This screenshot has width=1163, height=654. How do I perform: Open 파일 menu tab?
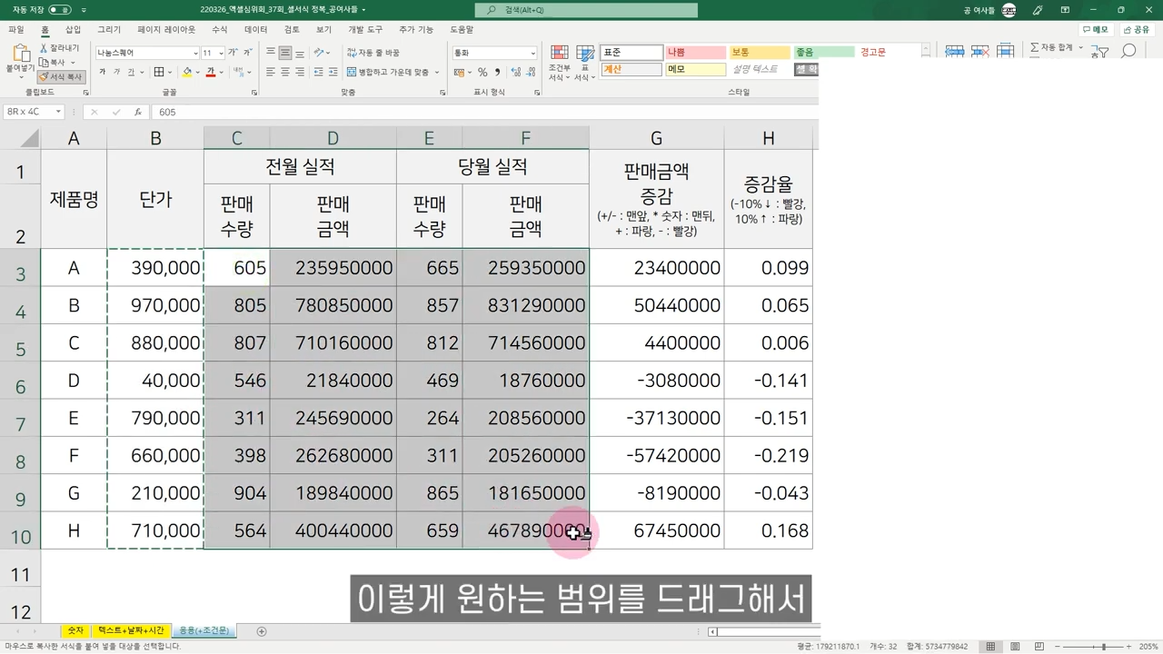point(16,29)
